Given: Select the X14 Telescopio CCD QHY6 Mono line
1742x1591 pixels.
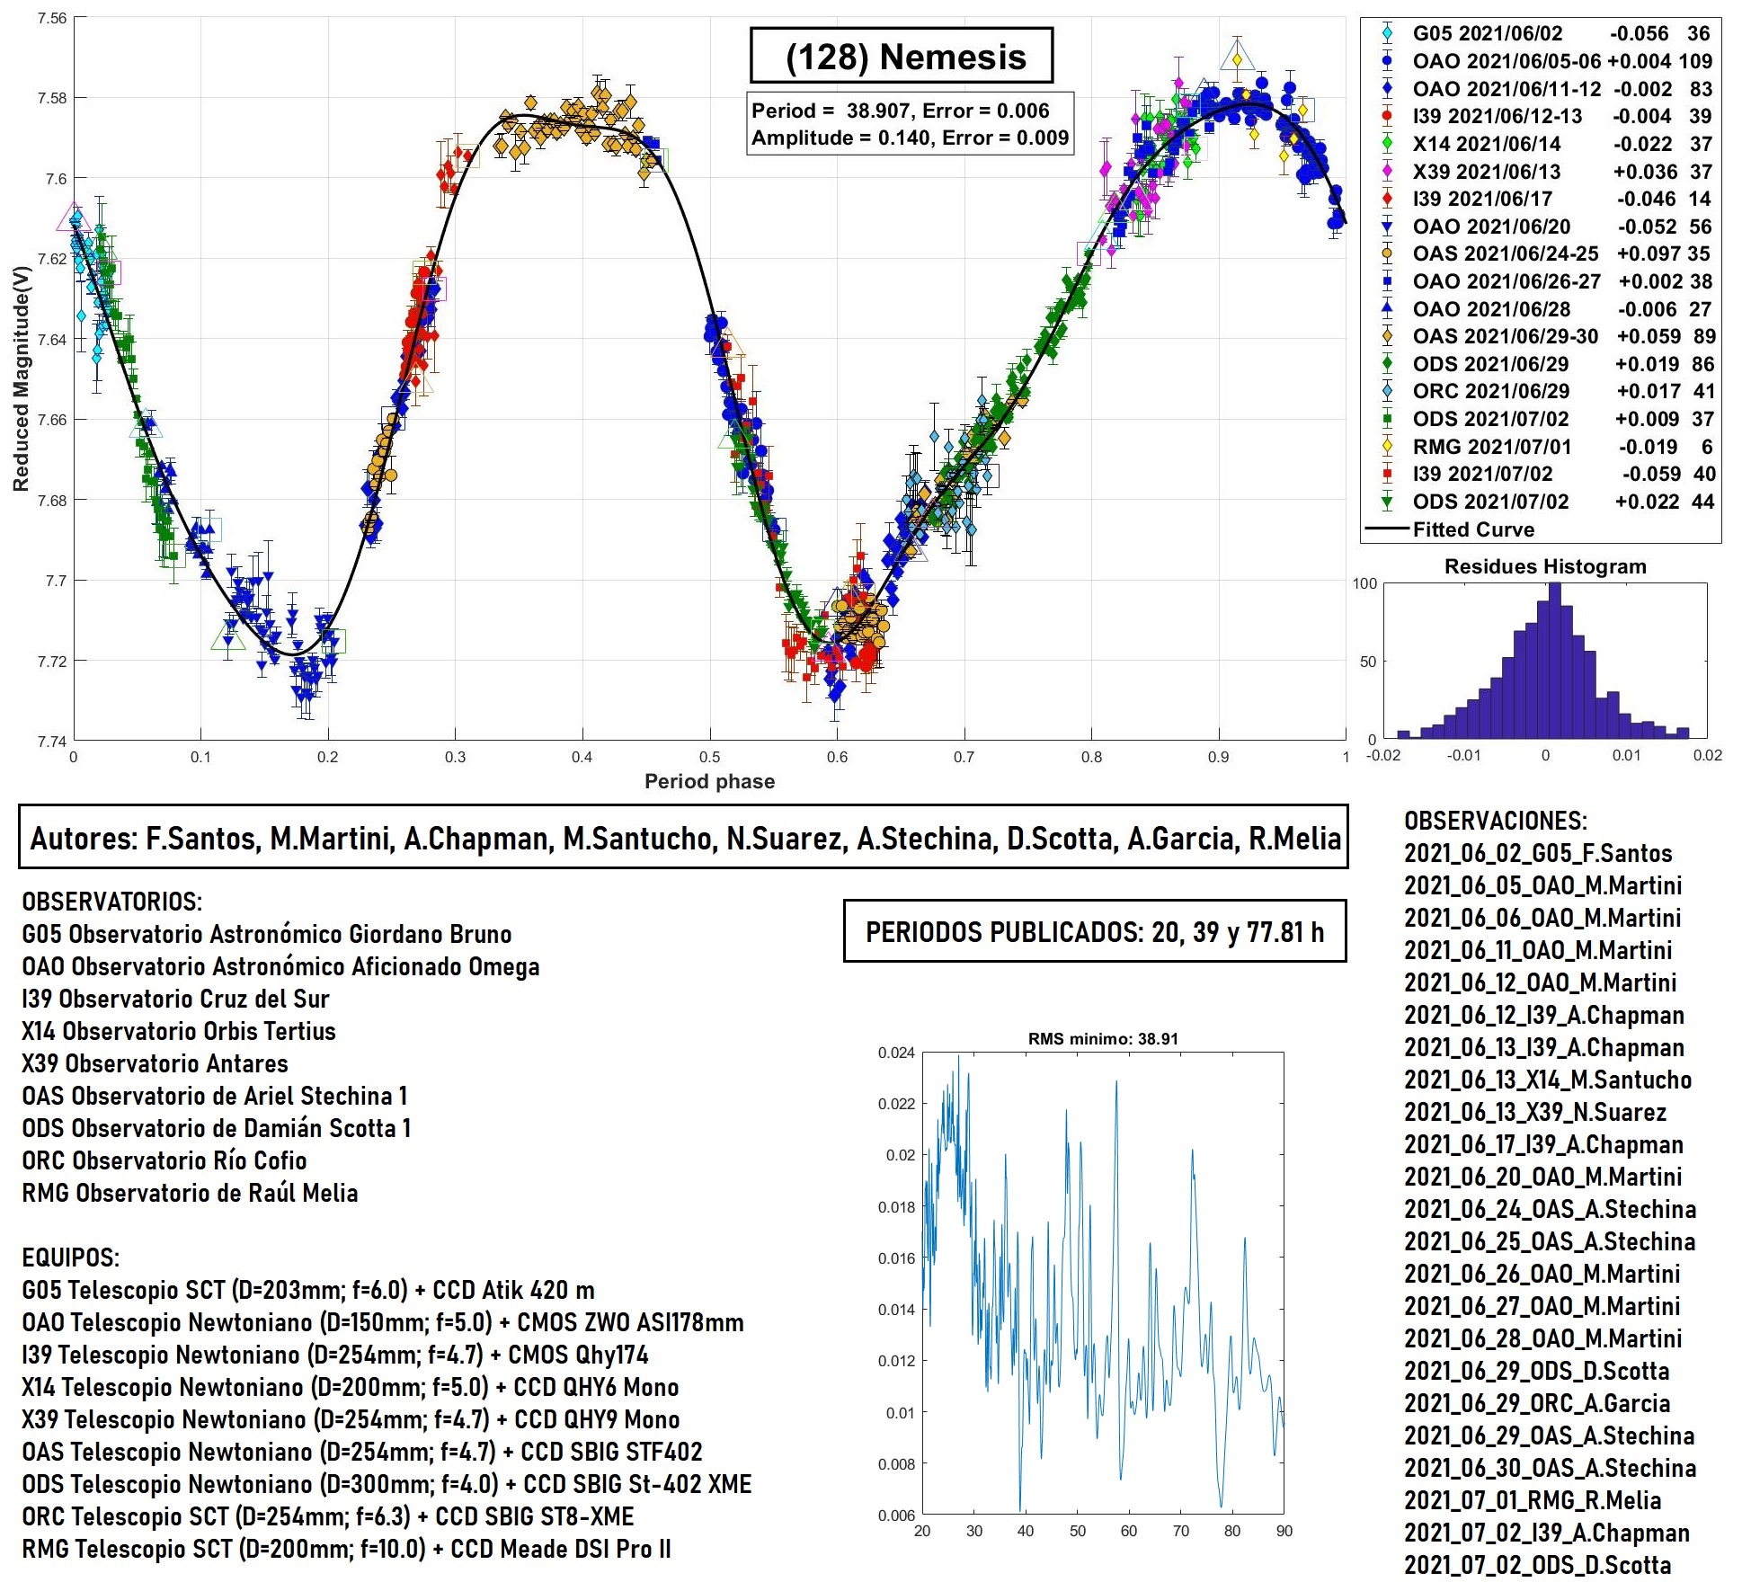Looking at the screenshot, I should pyautogui.click(x=351, y=1387).
